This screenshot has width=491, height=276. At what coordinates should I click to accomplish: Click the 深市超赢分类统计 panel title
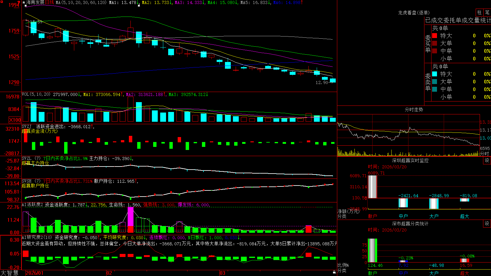click(x=410, y=224)
